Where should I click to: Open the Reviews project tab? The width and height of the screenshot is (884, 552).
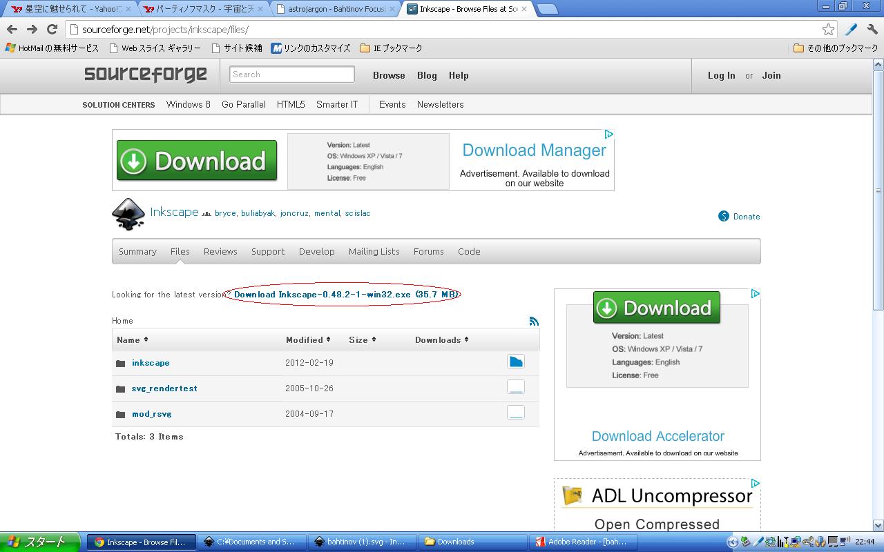tap(220, 251)
